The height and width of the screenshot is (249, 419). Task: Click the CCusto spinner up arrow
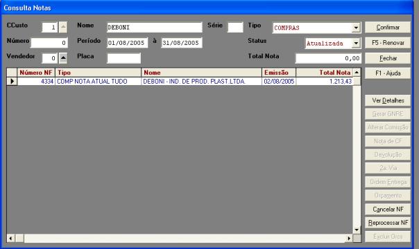coord(63,27)
